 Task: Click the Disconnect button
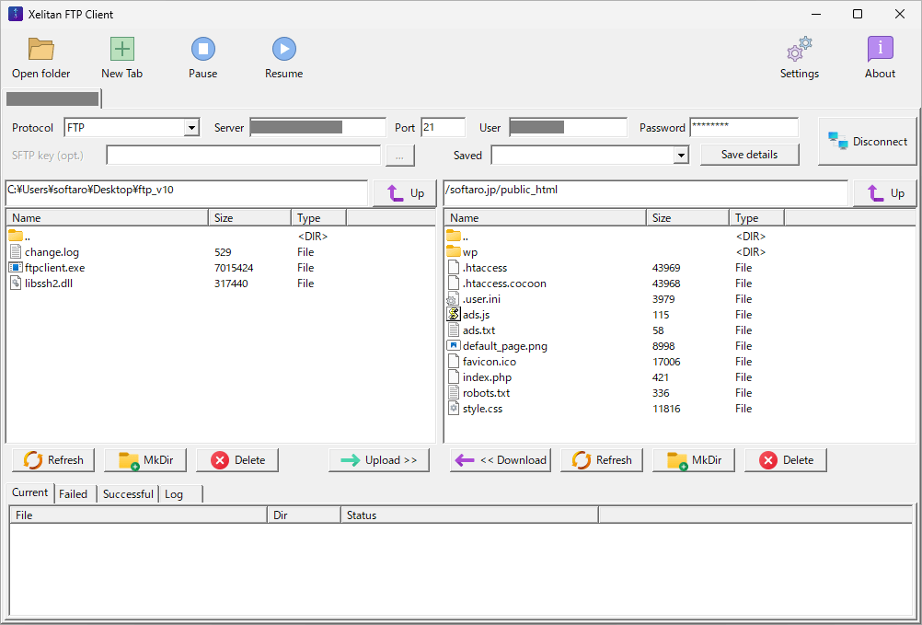[x=868, y=141]
